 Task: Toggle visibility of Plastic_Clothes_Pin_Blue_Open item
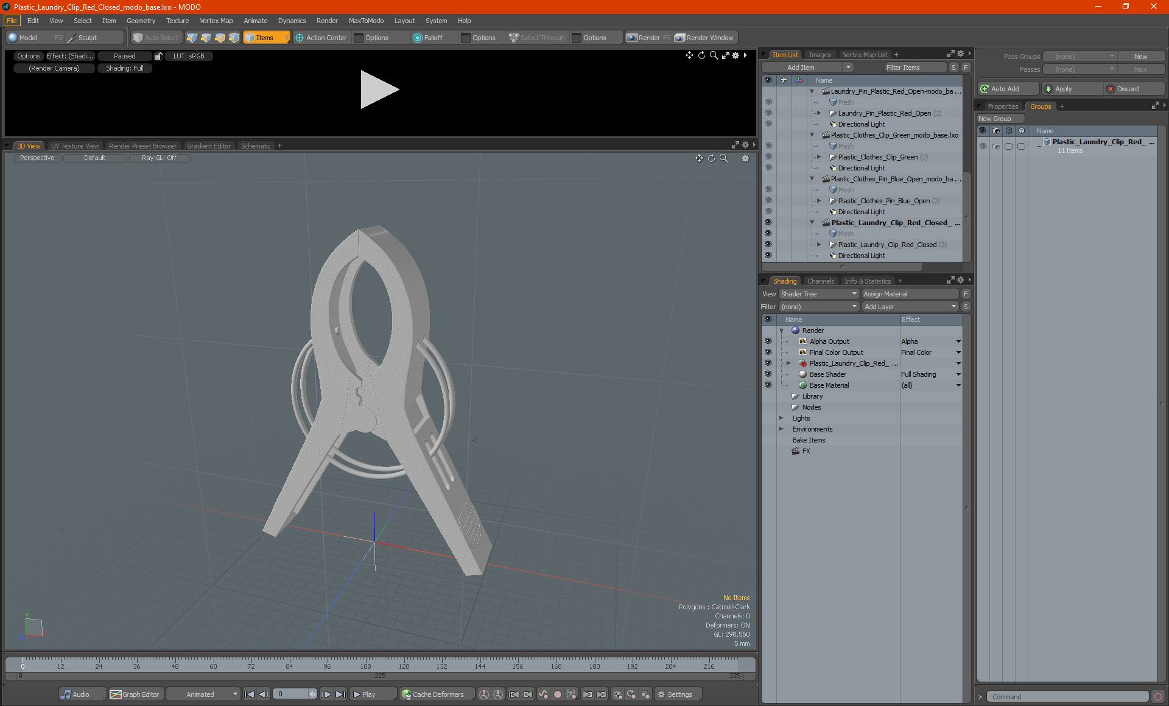coord(768,201)
